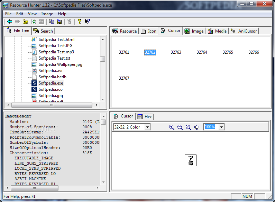Open the 100% zoom level dropdown
This screenshot has width=275, height=202.
pyautogui.click(x=221, y=127)
